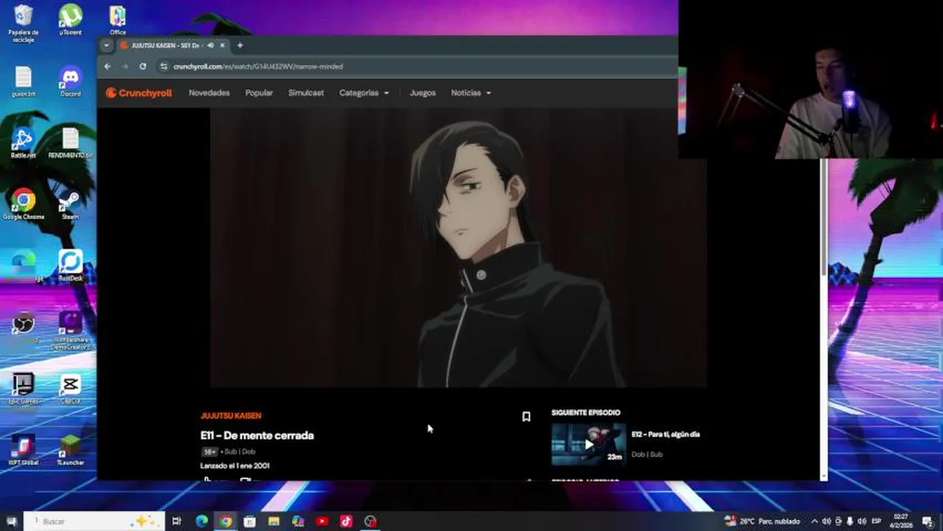Open YouTube app from the taskbar
The height and width of the screenshot is (531, 943).
[x=322, y=521]
